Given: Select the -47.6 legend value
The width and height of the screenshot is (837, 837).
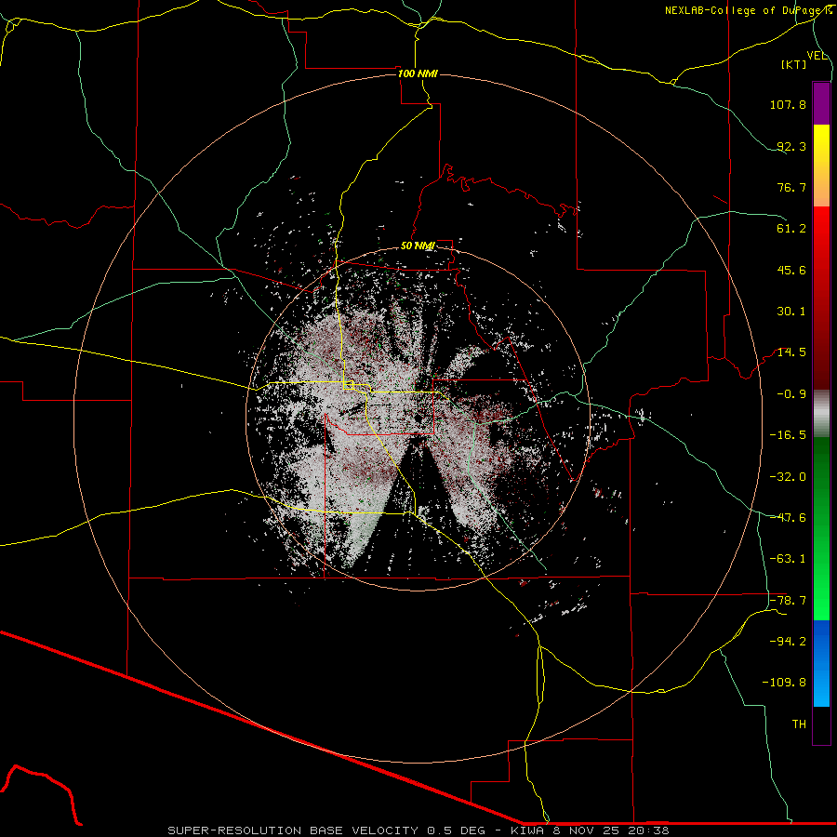Looking at the screenshot, I should 788,518.
